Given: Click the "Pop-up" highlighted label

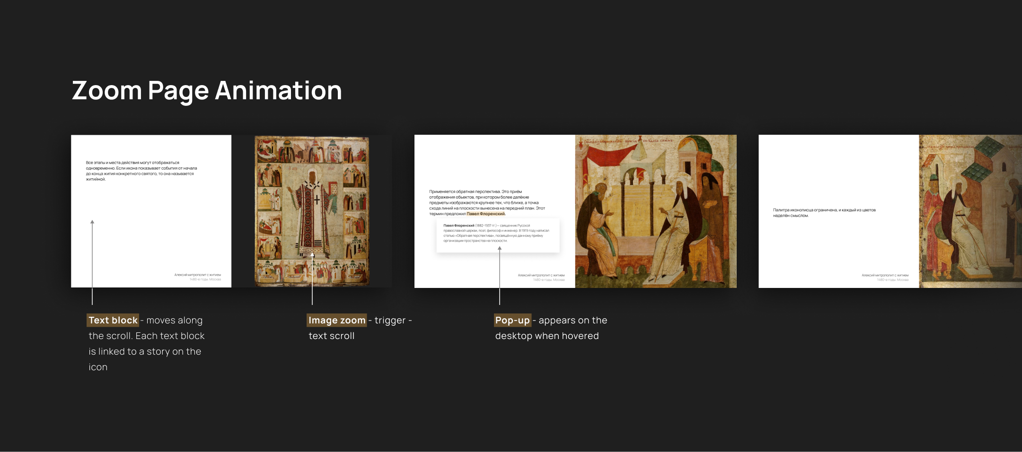Looking at the screenshot, I should pos(512,320).
